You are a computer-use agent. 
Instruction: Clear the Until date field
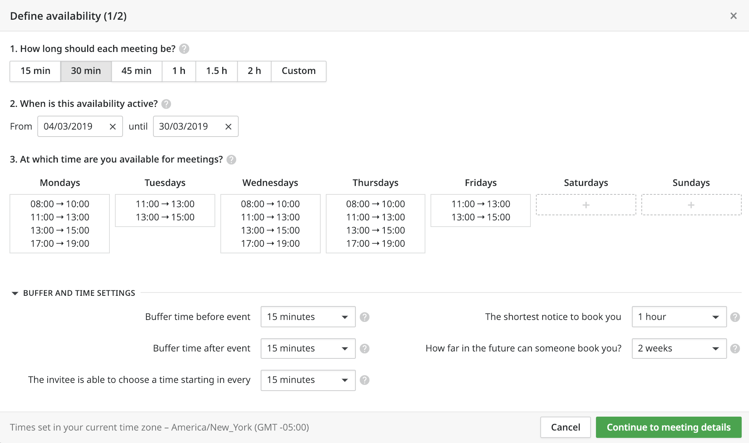pyautogui.click(x=228, y=127)
